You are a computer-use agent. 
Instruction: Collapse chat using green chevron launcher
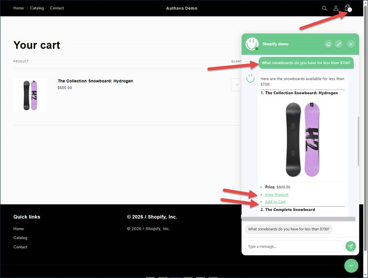(351, 265)
